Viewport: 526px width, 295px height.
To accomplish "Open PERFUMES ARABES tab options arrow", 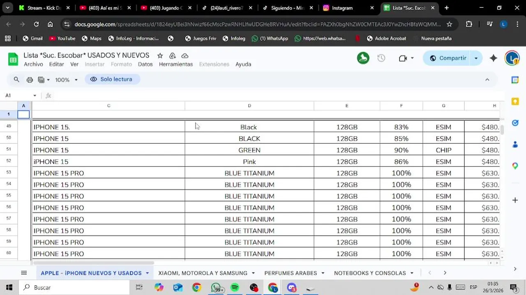I will point(323,273).
